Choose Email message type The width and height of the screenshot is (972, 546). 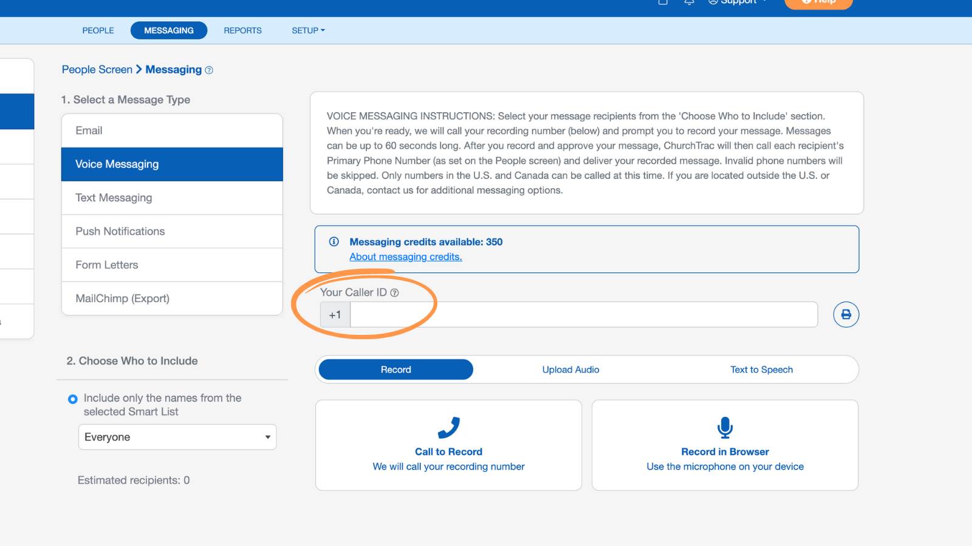coord(172,130)
